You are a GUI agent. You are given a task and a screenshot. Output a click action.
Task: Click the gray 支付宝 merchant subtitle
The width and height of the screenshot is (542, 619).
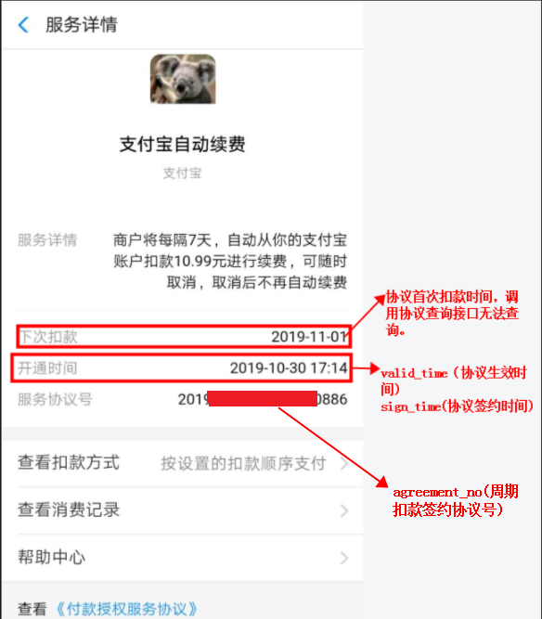(x=183, y=173)
